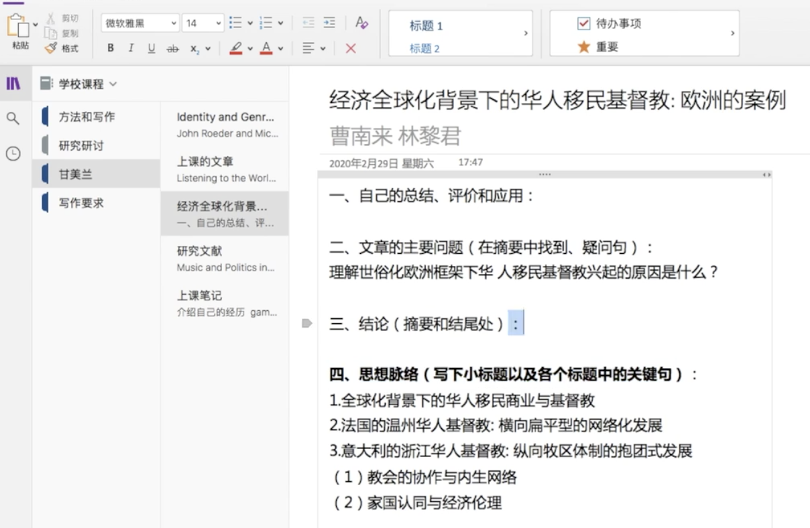The width and height of the screenshot is (810, 528).
Task: Apply the 重要 star tag
Action: (x=598, y=47)
